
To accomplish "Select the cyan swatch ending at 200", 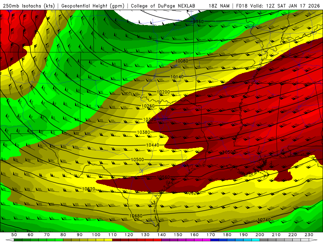I will click(x=256, y=240).
